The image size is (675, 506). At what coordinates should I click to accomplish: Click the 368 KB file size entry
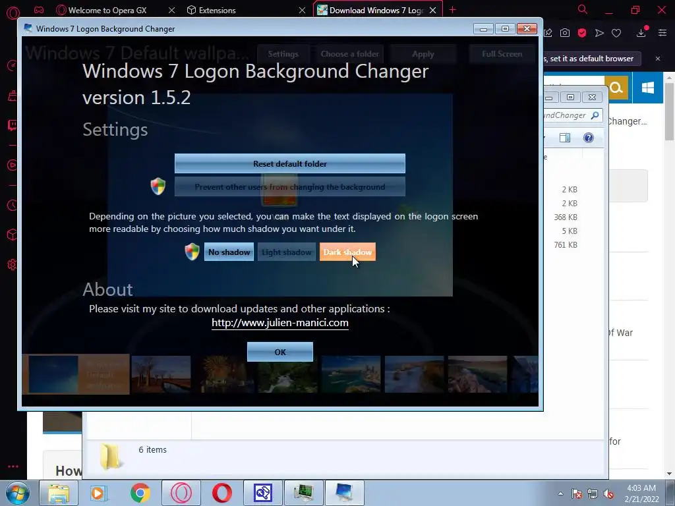pos(566,217)
